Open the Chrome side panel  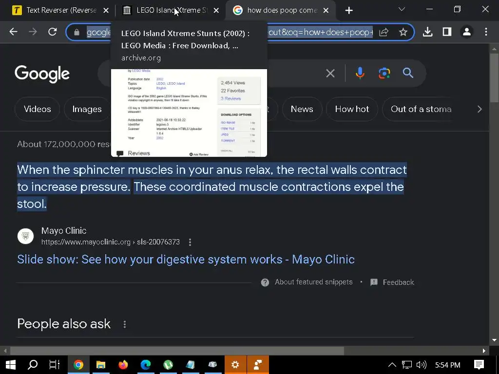pos(447,32)
